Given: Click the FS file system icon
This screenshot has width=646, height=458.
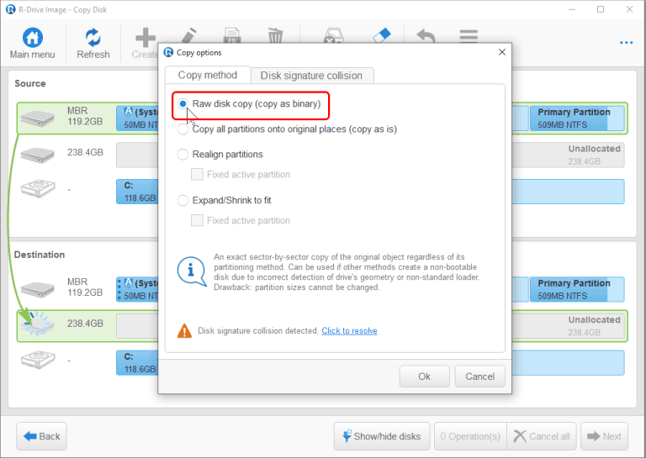Looking at the screenshot, I should [x=232, y=35].
